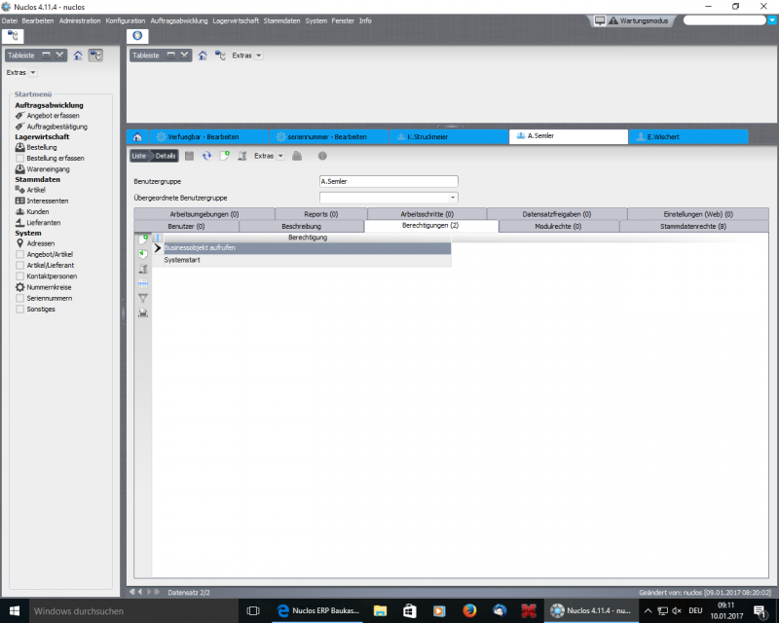779x623 pixels.
Task: Click the grey info circle icon
Action: 322,156
